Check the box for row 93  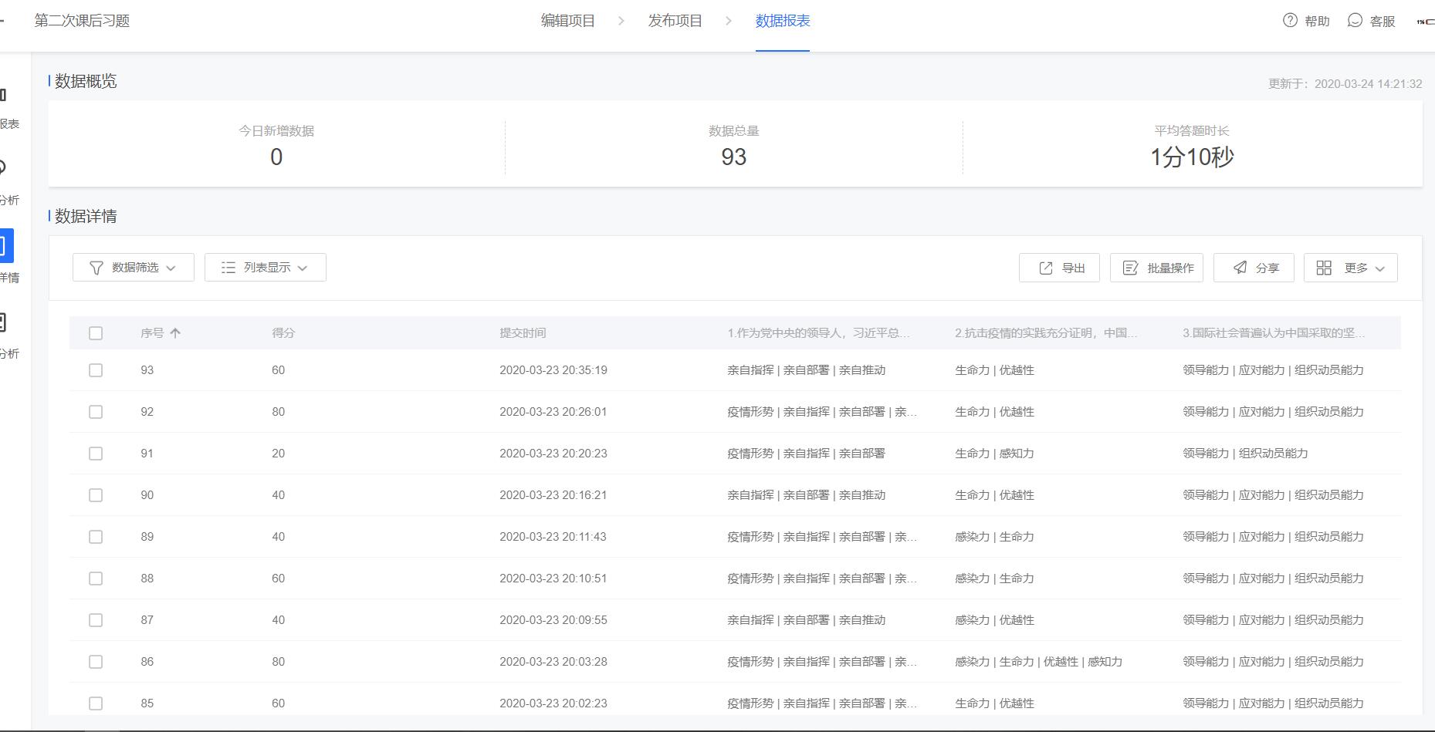coord(96,370)
